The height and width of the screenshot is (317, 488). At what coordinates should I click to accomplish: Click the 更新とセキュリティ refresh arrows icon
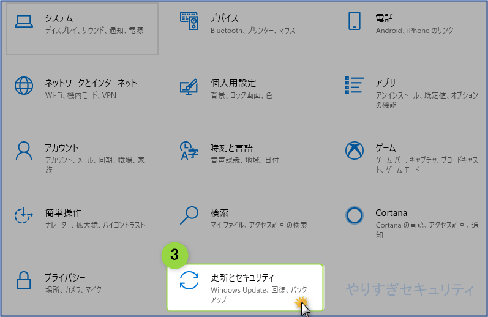pos(189,280)
